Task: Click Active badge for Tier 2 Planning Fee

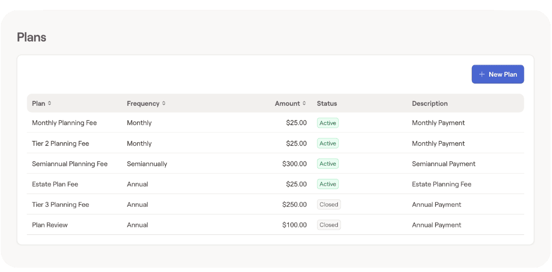Action: [x=328, y=143]
